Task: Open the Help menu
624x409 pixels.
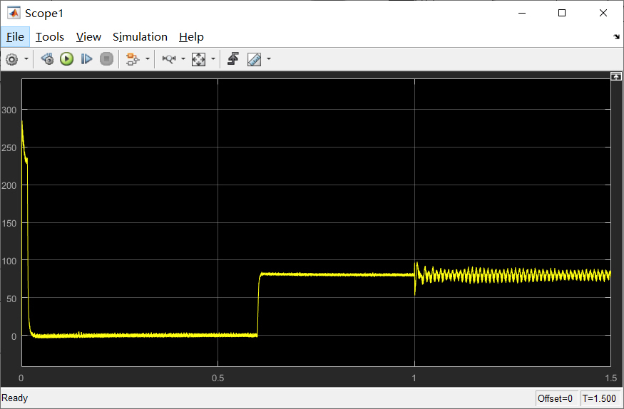Action: pyautogui.click(x=191, y=37)
